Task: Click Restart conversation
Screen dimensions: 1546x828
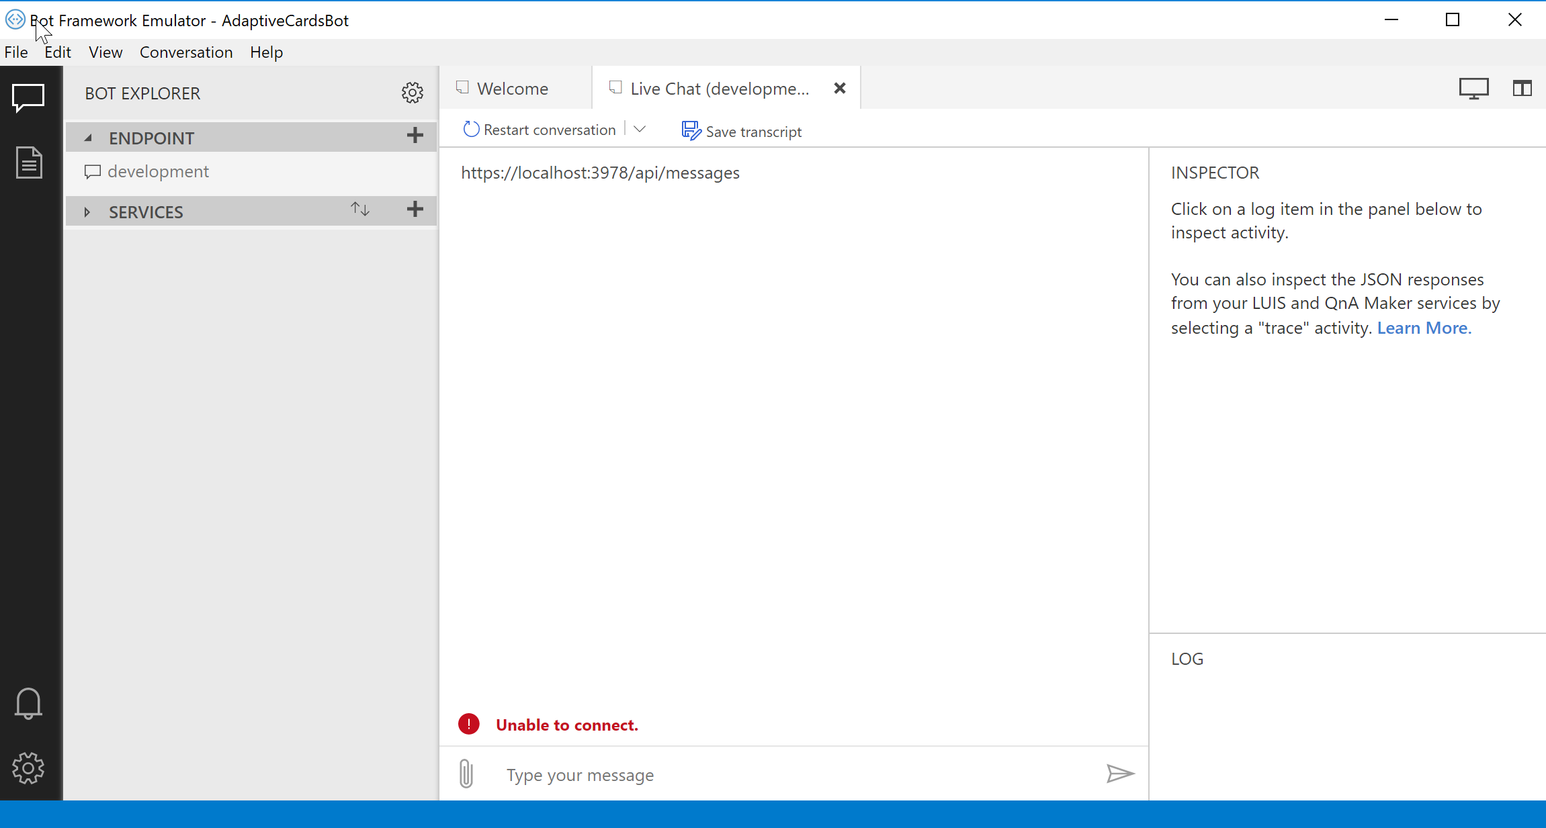Action: (x=540, y=130)
